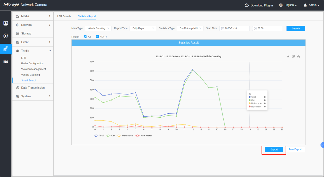
Task: Open the Main Type dropdown
Action: 98,28
